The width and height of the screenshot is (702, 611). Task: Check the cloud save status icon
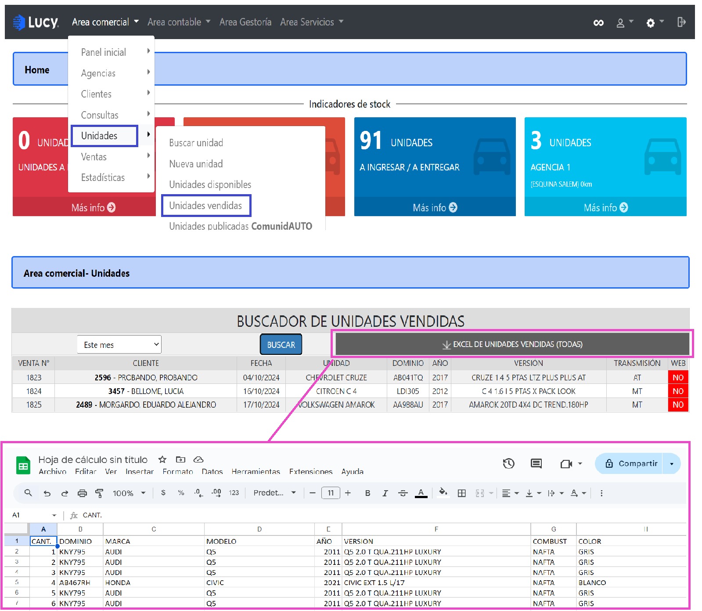[198, 459]
